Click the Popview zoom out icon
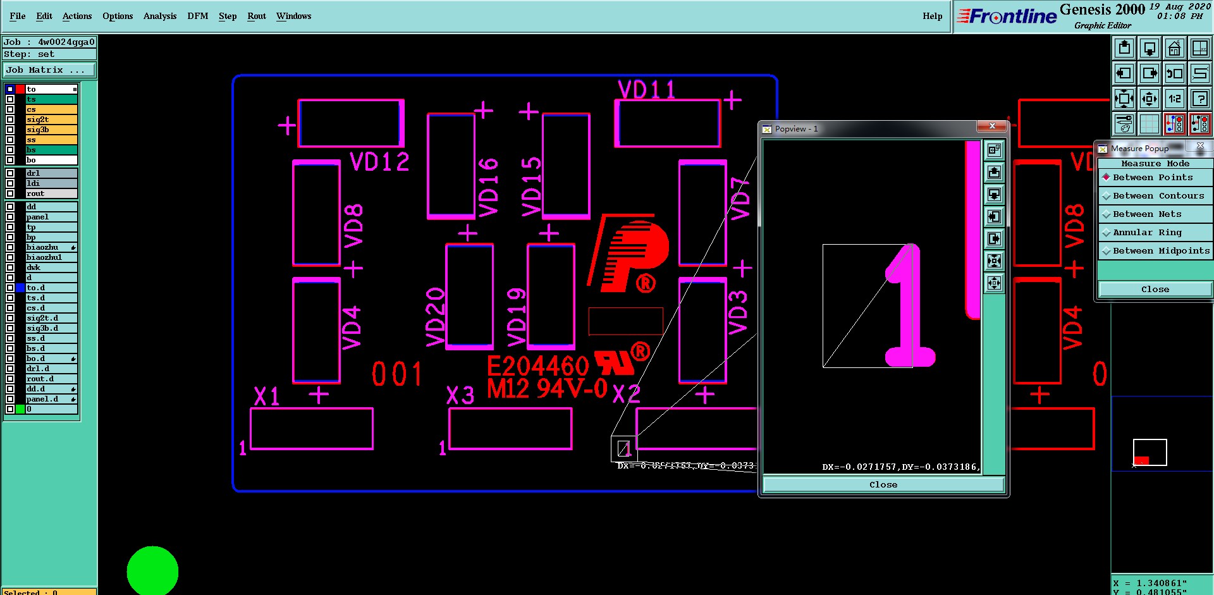This screenshot has width=1214, height=595. click(x=995, y=283)
